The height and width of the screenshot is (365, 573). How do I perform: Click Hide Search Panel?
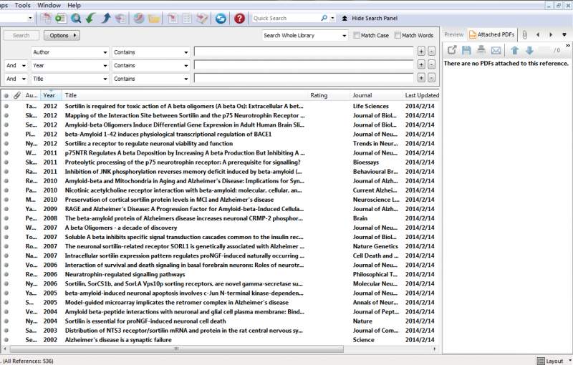[x=370, y=18]
